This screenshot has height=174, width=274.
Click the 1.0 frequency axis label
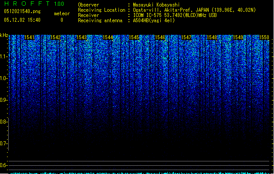click(x=3, y=78)
